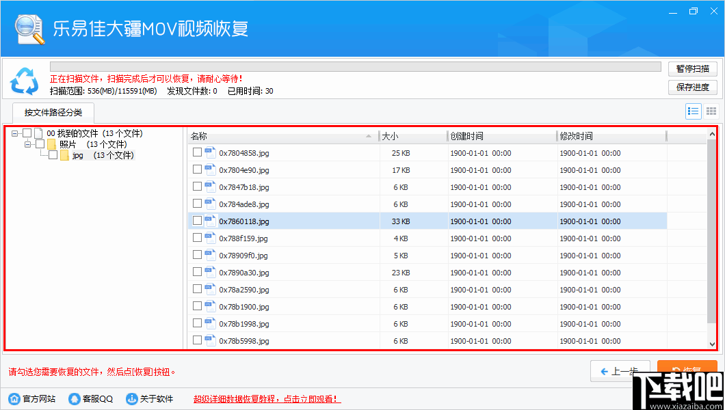The width and height of the screenshot is (725, 410).
Task: Click the image file icon beside 0x7804858.jpg
Action: click(209, 152)
